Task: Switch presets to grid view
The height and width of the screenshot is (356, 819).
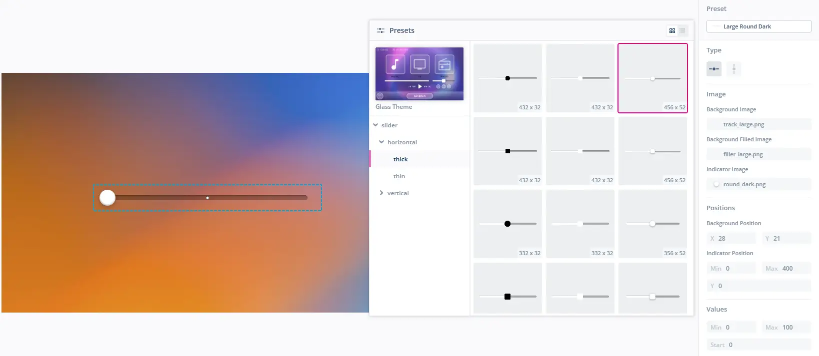Action: 672,31
